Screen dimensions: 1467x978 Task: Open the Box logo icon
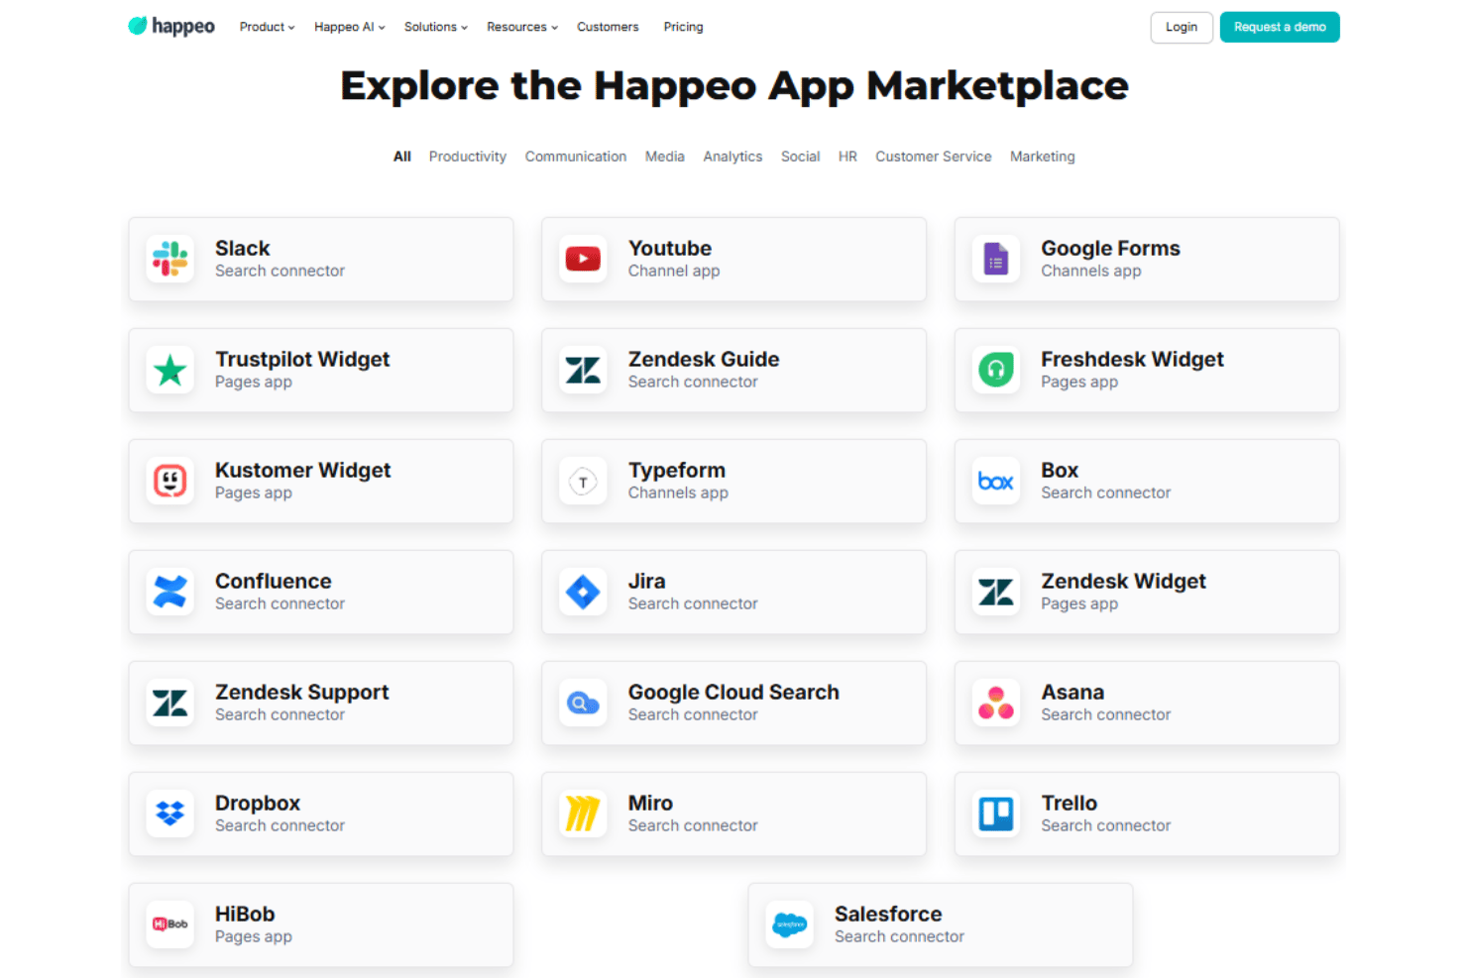tap(996, 481)
